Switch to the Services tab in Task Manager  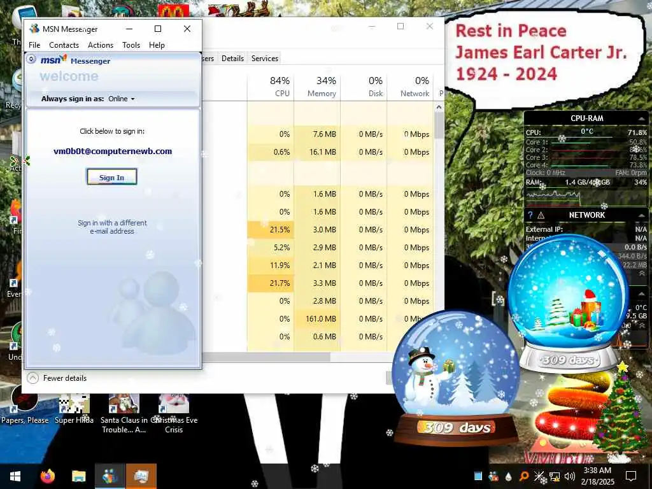point(264,58)
